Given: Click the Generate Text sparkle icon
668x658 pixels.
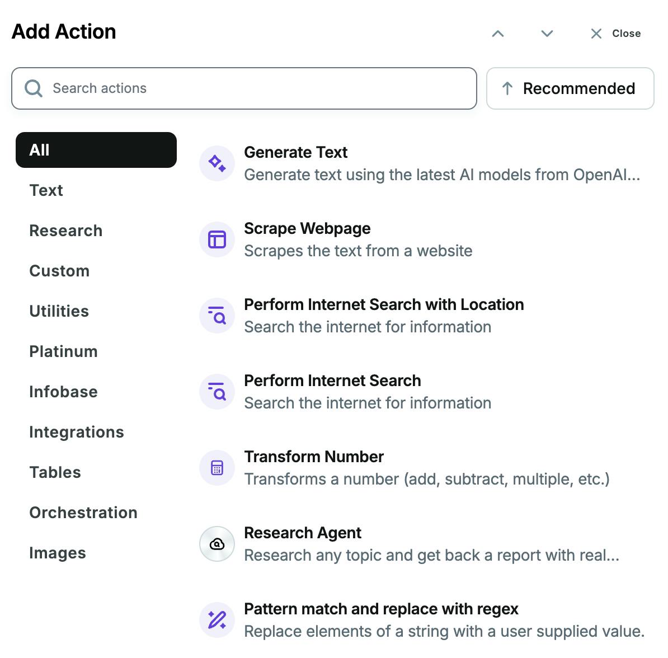Looking at the screenshot, I should tap(217, 163).
